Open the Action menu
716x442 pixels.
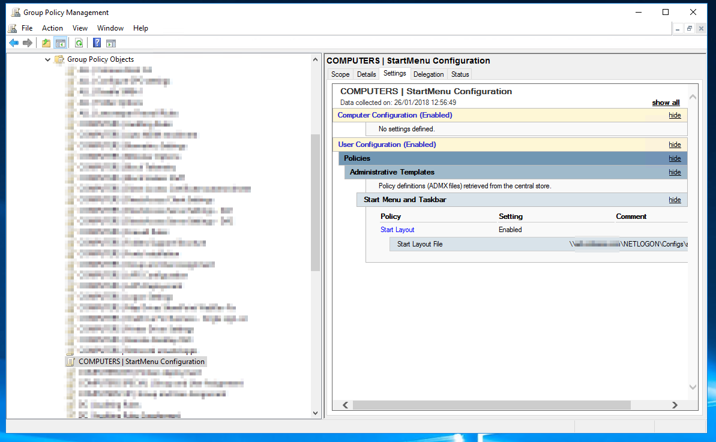coord(52,28)
